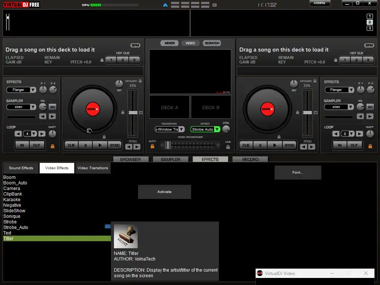Open the Strobe Auto video effect dropdown

217,130
